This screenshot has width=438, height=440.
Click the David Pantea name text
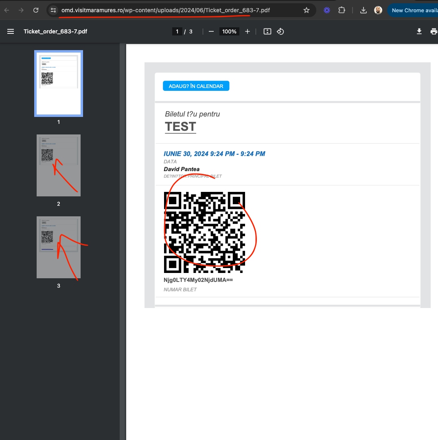[x=182, y=169]
